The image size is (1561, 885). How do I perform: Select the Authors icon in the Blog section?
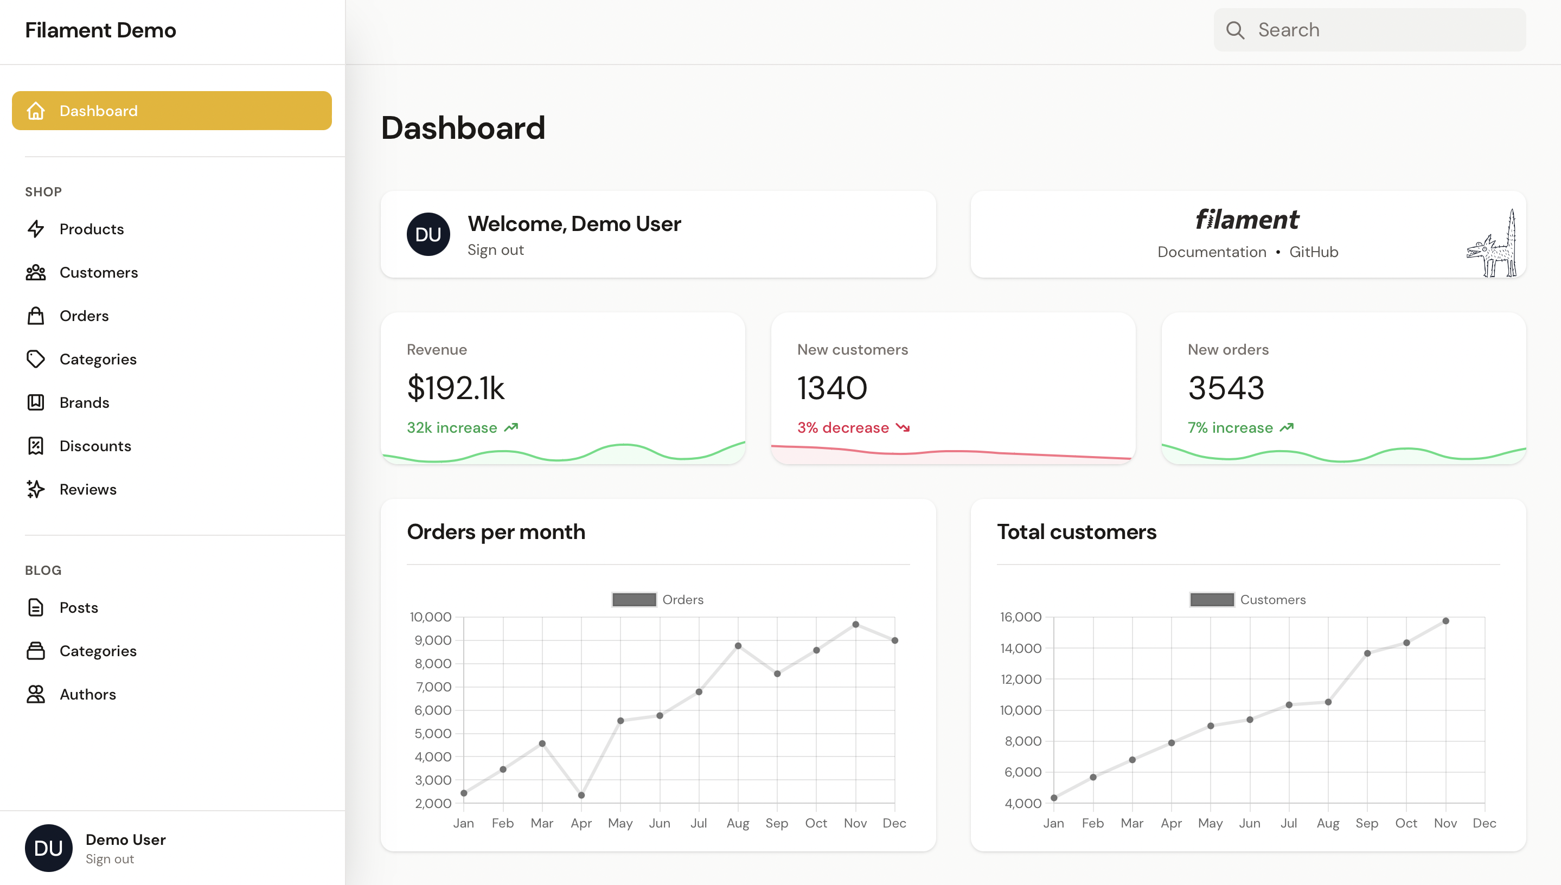(35, 694)
